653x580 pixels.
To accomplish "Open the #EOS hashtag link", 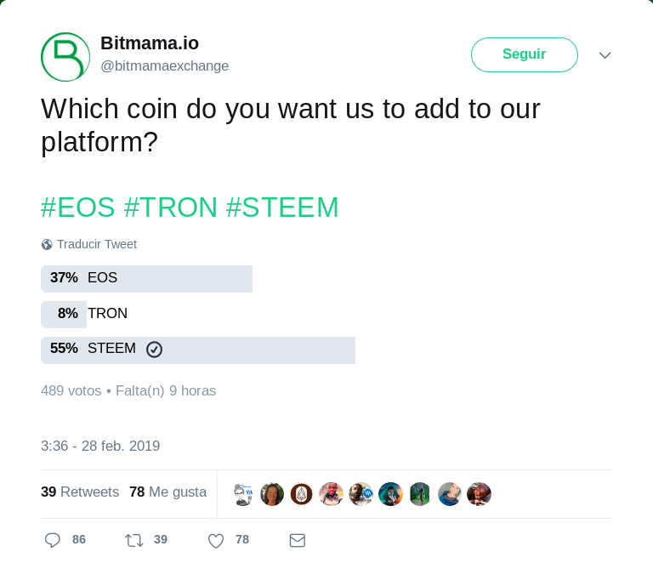I will (78, 208).
